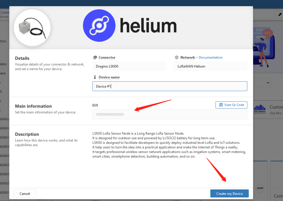Click the HTTP icon in background page
The width and height of the screenshot is (283, 201).
coord(260,188)
